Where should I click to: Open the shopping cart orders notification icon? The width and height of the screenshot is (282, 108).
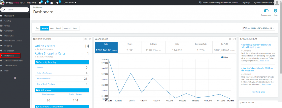point(40,3)
